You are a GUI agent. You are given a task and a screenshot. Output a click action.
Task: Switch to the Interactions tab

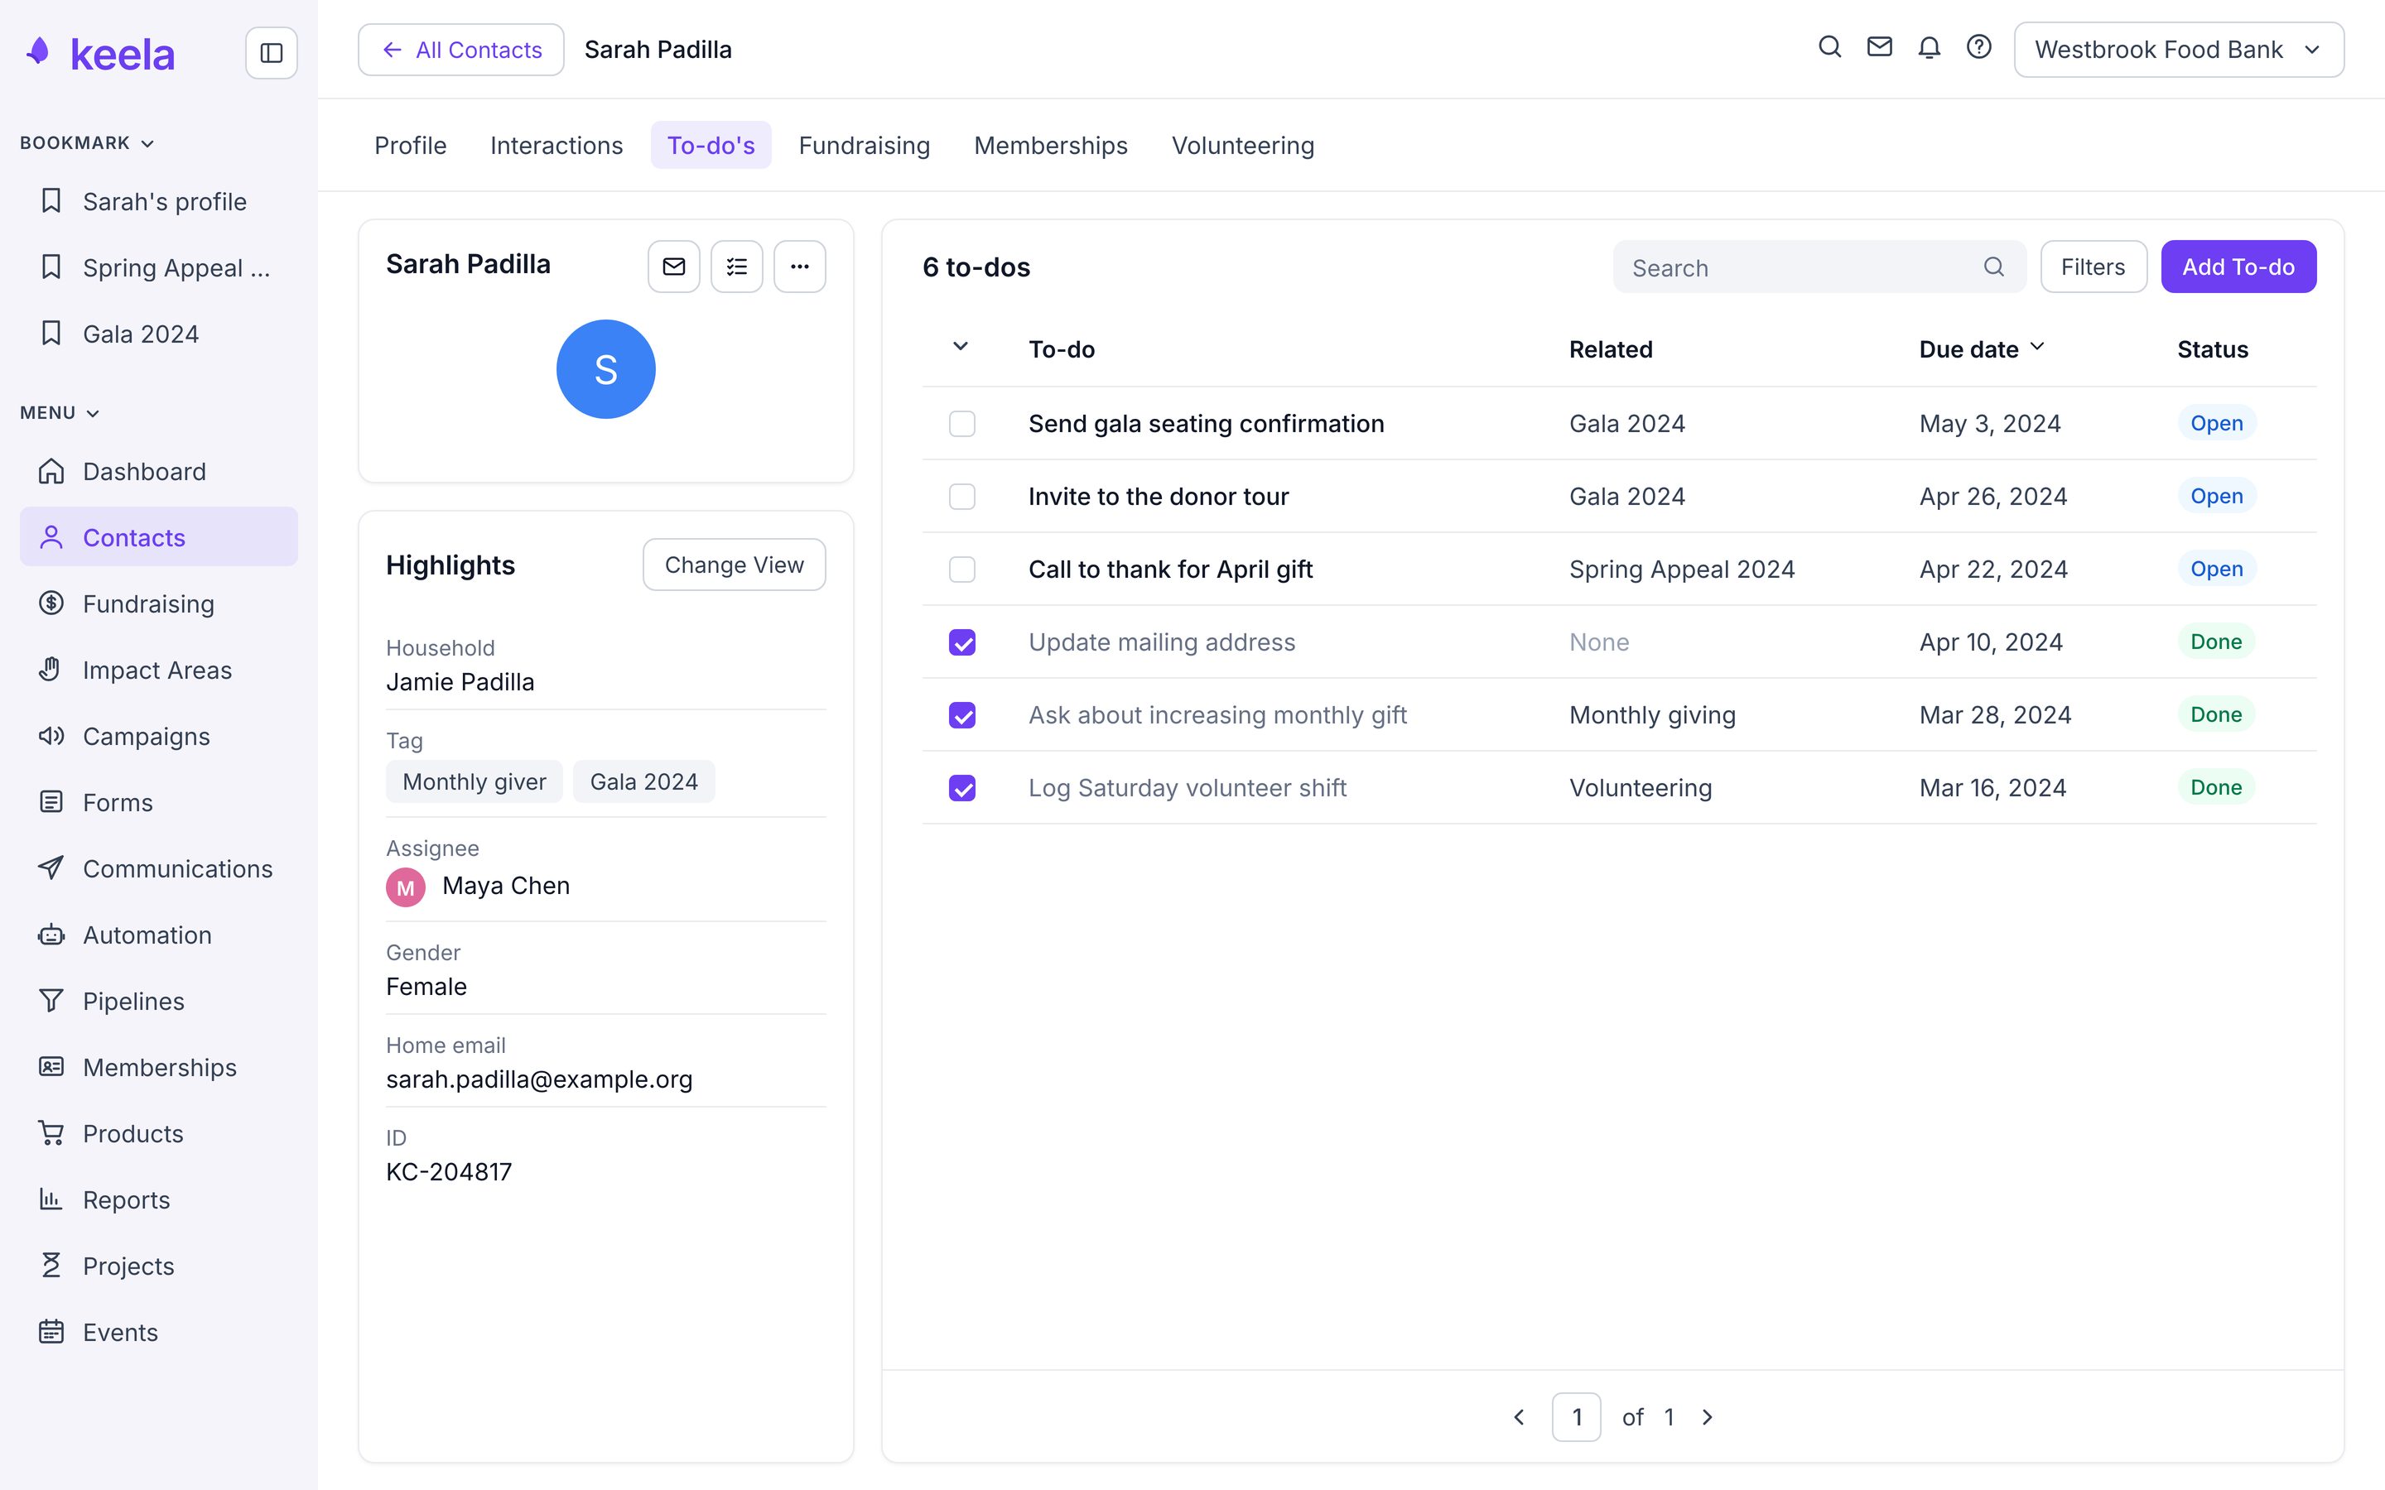[x=556, y=145]
